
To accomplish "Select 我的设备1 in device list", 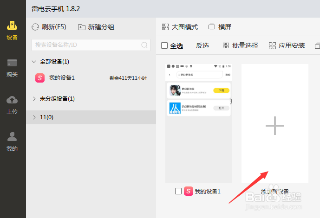I will click(91, 78).
